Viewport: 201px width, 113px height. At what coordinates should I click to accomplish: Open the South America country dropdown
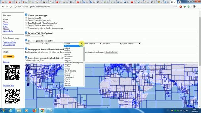[131, 44]
